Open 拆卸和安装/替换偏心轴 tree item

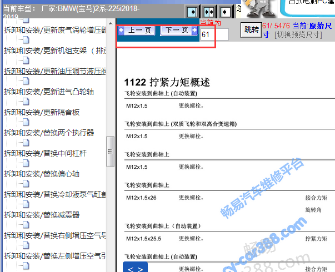coord(42,174)
